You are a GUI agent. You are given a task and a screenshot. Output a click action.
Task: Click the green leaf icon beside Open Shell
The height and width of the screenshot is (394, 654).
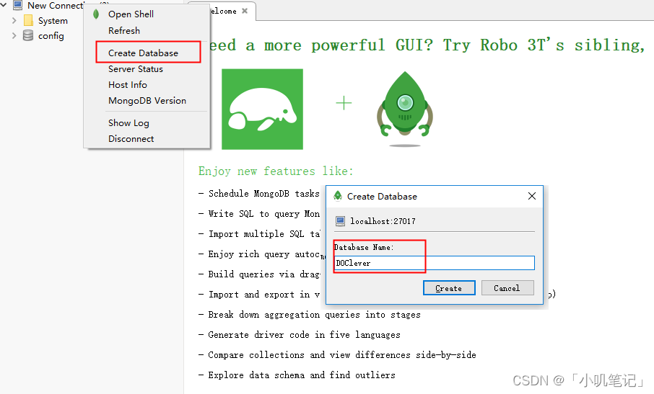[96, 14]
